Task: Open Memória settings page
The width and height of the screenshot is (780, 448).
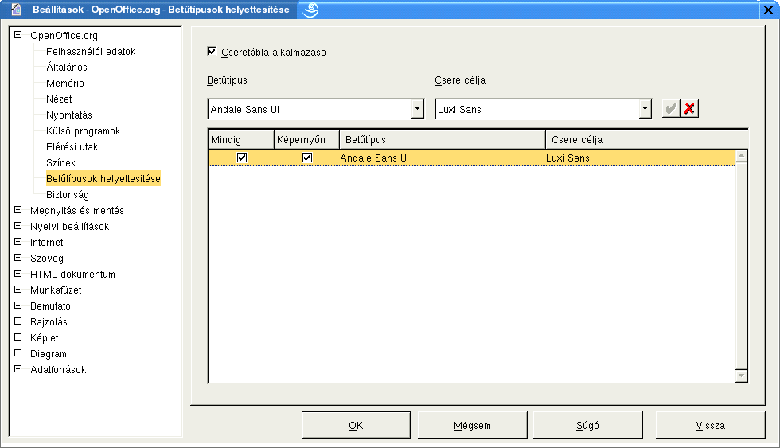Action: (x=65, y=83)
